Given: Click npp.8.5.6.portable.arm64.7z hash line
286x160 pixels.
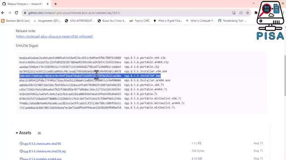Looking at the screenshot, I should coord(93,89).
